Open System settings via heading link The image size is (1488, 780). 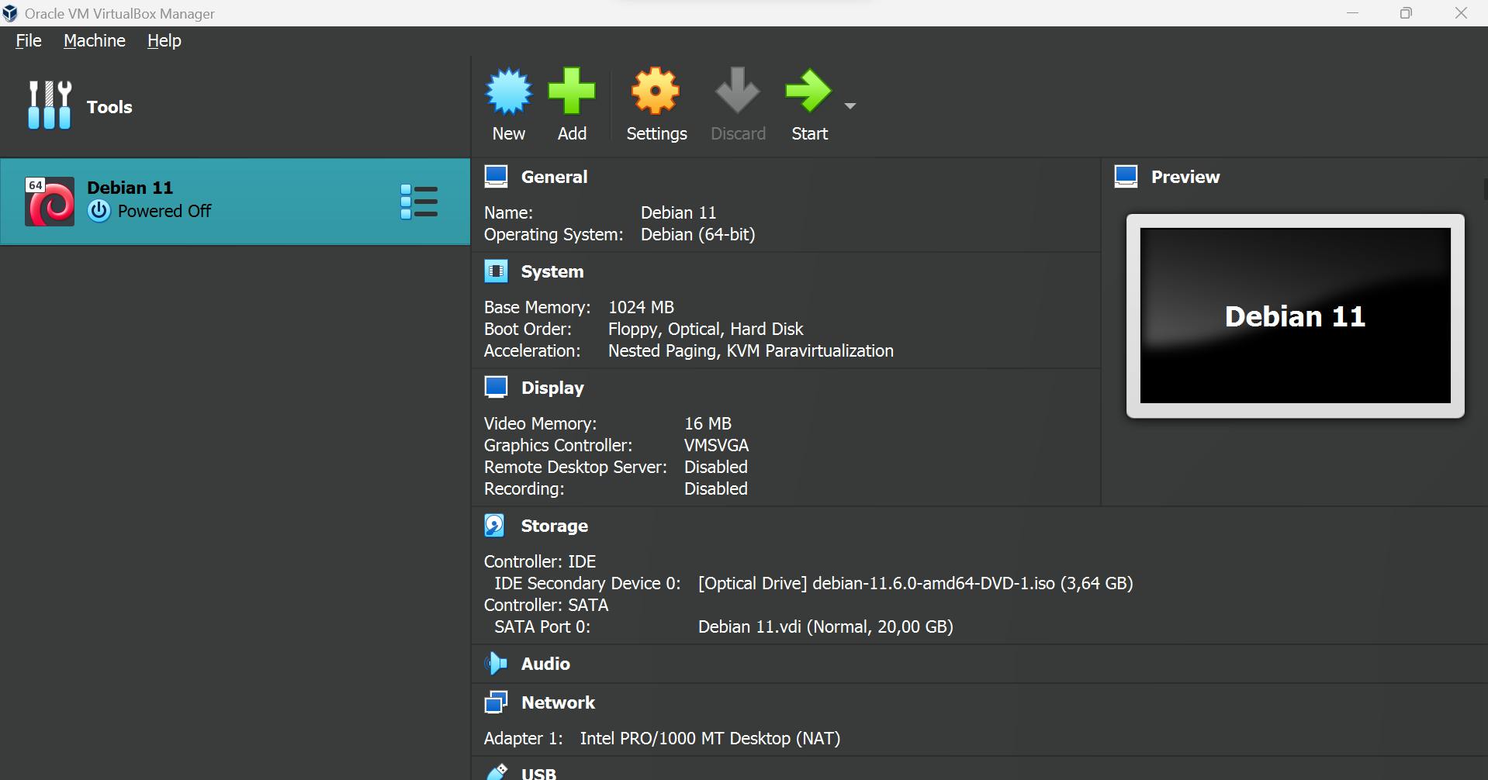point(552,271)
